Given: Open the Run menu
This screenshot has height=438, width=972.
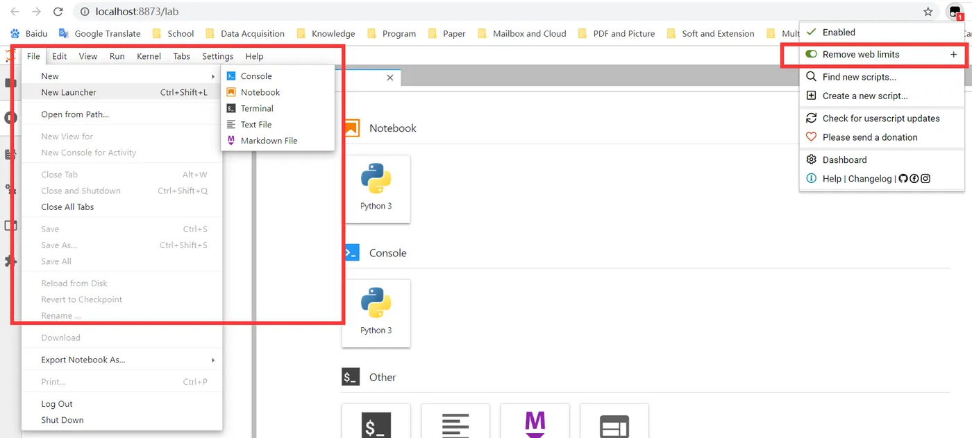Looking at the screenshot, I should [117, 56].
